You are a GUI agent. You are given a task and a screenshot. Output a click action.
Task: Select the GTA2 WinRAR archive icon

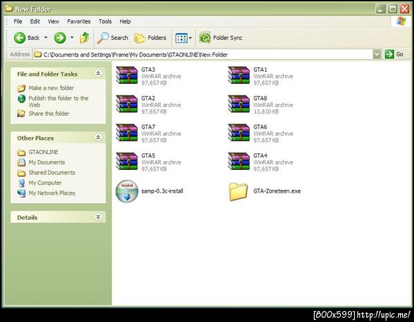[x=127, y=104]
